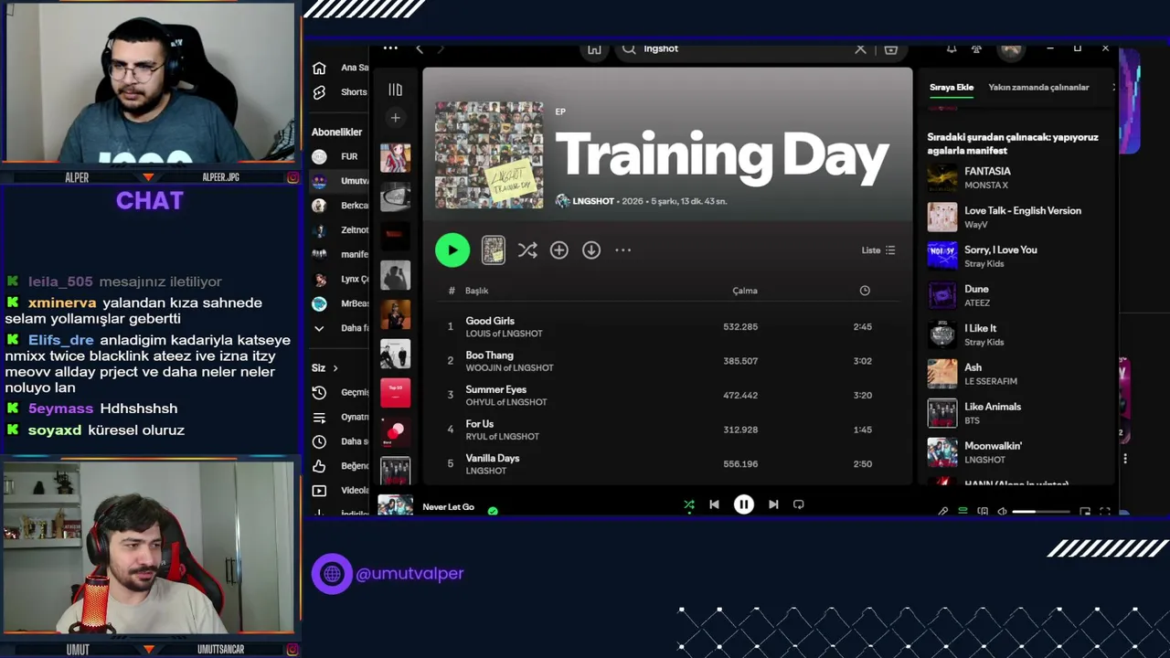
Task: Skip to previous track in player bar
Action: (x=714, y=504)
